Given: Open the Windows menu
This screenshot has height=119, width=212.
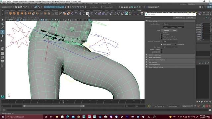Looking at the screenshot, I should click(33, 4).
